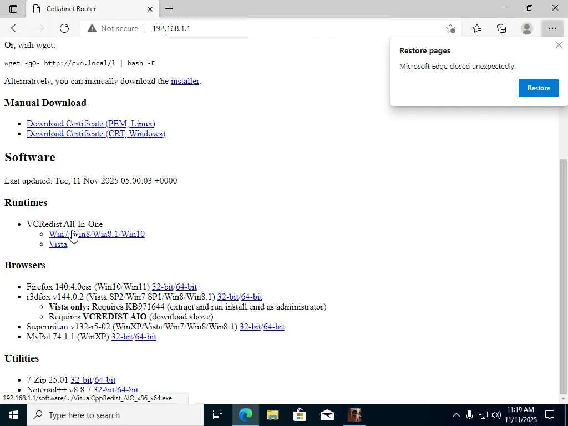Click the Not secure warning icon

(92, 28)
